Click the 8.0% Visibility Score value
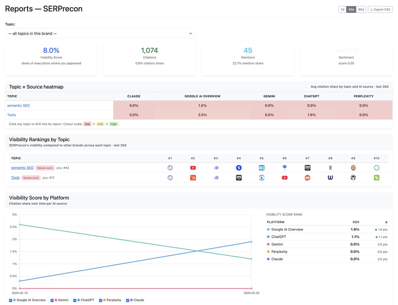 (x=51, y=50)
